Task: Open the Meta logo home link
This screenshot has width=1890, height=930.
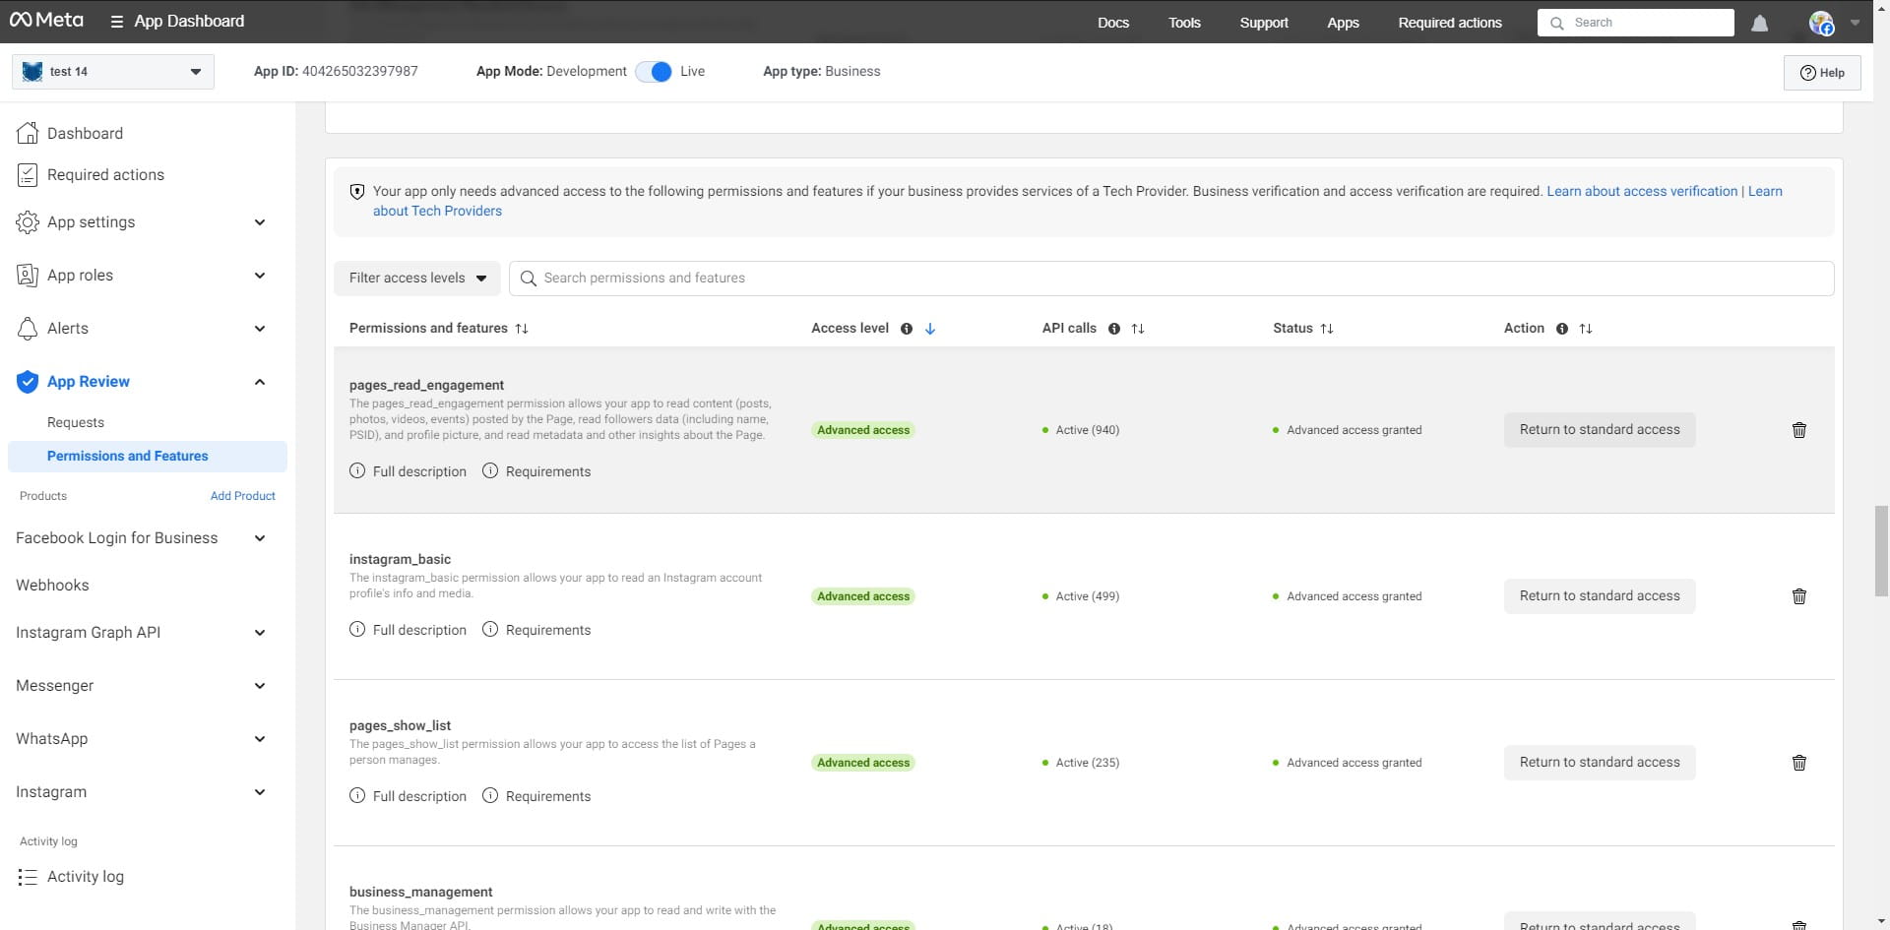Action: pyautogui.click(x=46, y=21)
